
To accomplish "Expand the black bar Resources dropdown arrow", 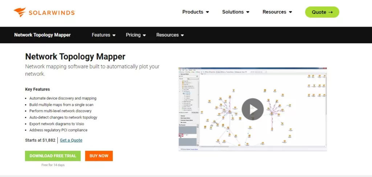I will [182, 35].
